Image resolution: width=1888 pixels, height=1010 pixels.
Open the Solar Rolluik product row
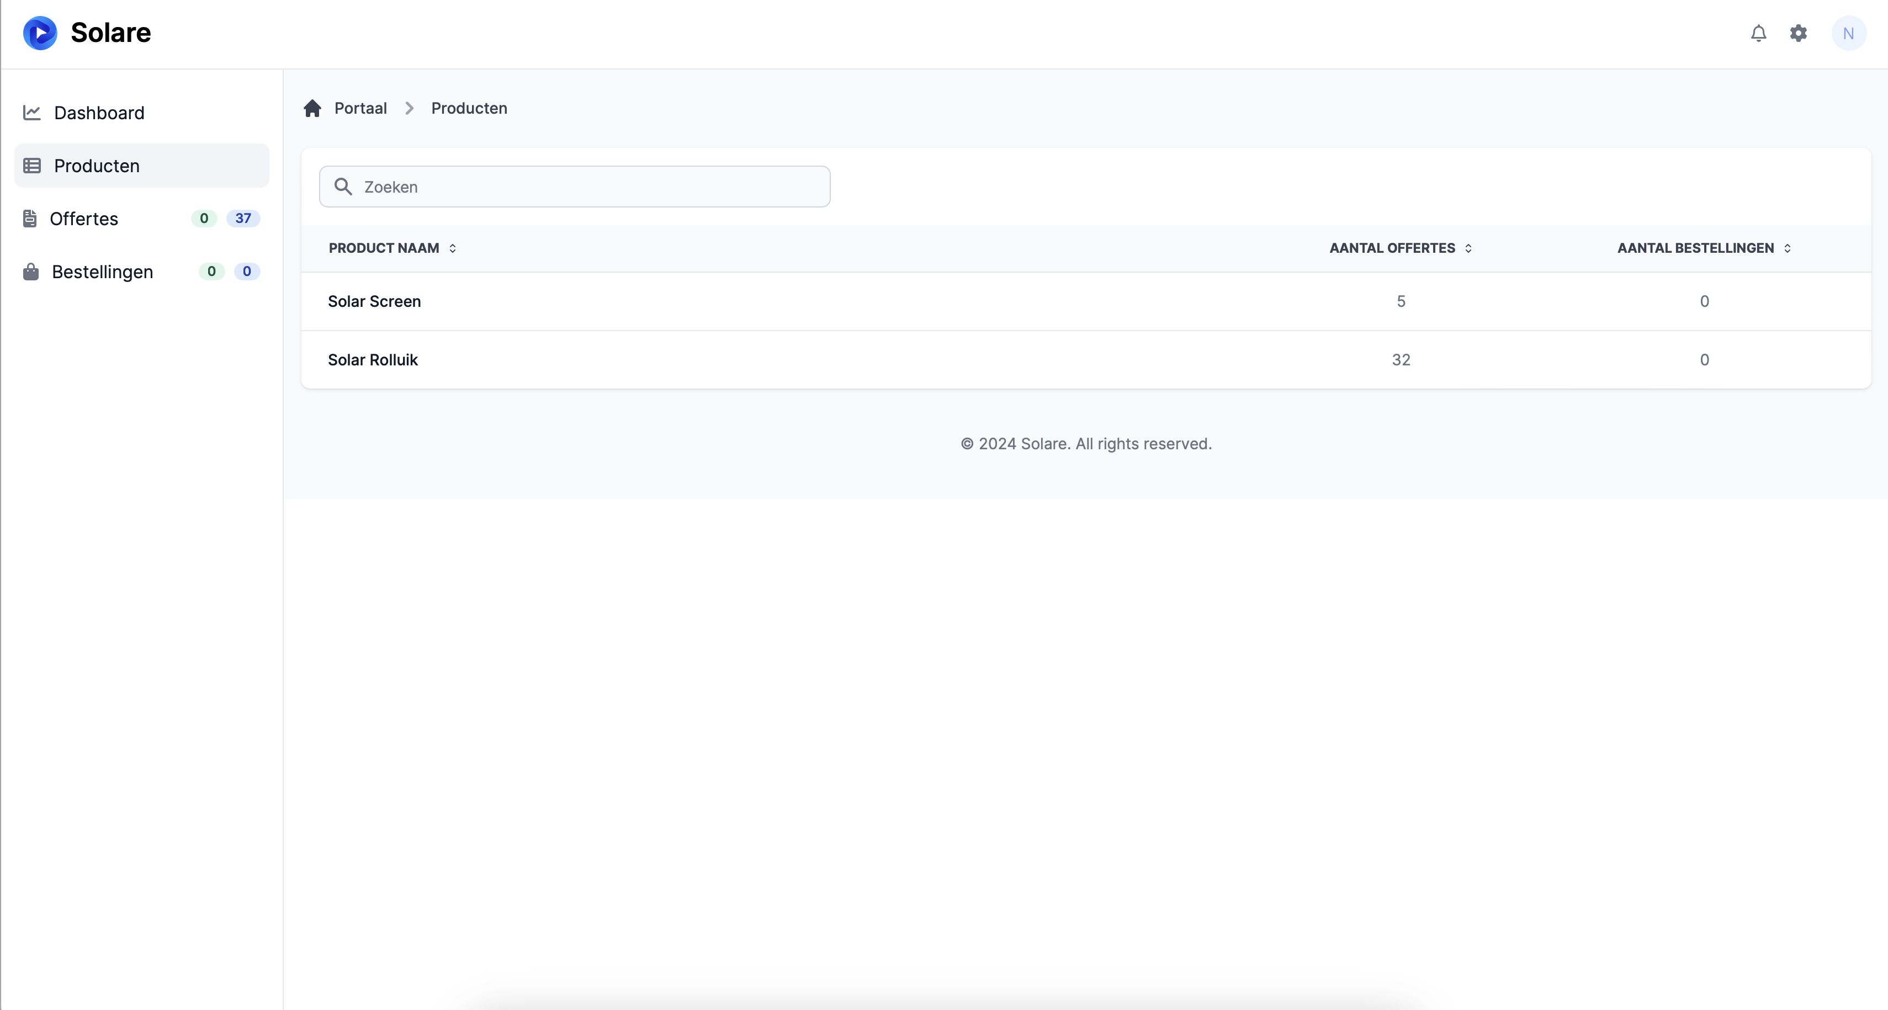point(1086,360)
